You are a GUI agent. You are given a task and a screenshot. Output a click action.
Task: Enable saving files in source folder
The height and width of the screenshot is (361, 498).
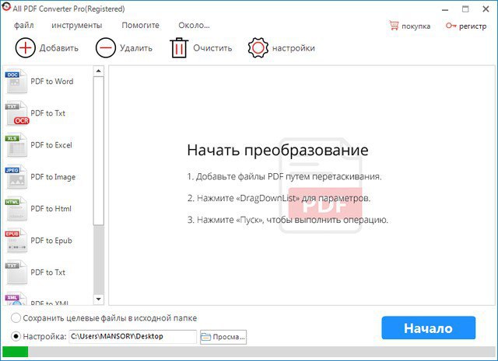click(x=16, y=318)
